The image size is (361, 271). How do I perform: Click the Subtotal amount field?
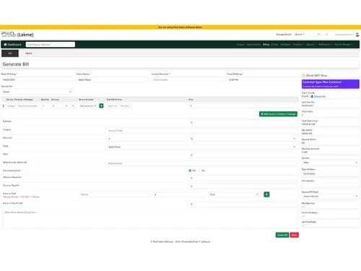pyautogui.click(x=243, y=122)
